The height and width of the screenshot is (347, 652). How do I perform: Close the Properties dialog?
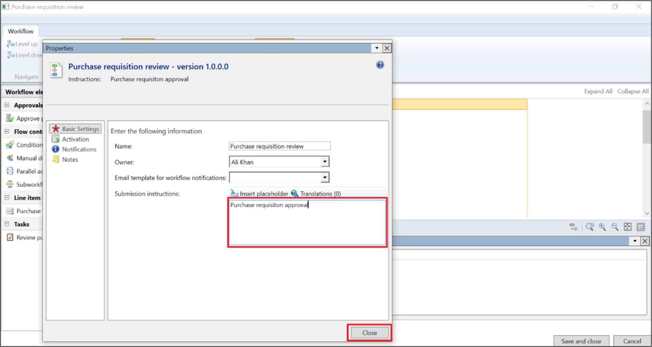[369, 333]
